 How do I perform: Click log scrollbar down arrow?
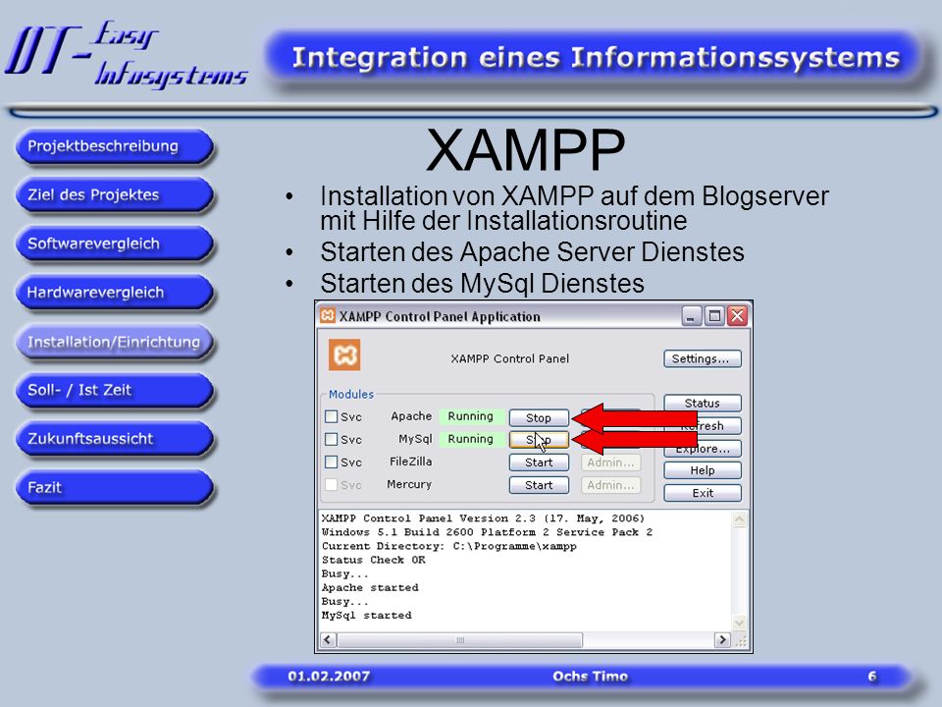740,623
